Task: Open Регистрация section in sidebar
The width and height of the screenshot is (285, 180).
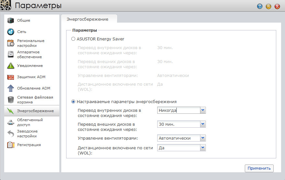Action: (29, 145)
